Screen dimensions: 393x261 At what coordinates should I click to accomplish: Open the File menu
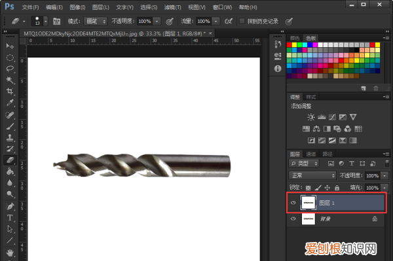30,7
